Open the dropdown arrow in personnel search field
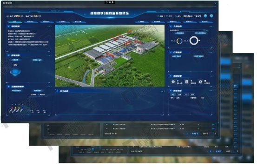 click(204, 30)
